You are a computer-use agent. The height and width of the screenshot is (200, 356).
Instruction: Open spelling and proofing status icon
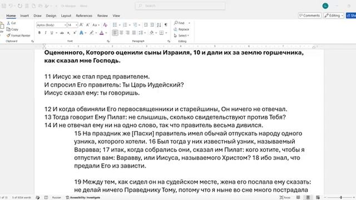coord(38,198)
